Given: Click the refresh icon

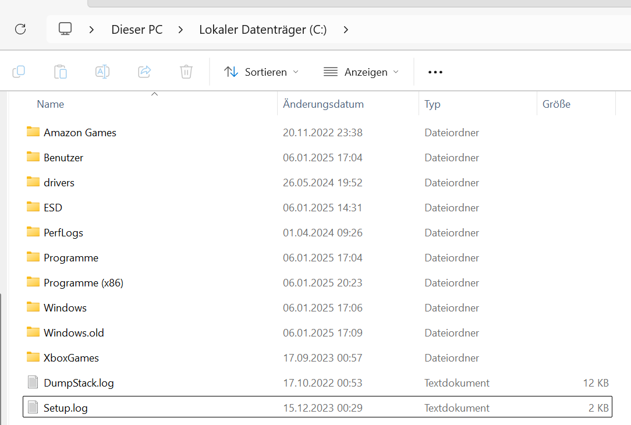Looking at the screenshot, I should 20,29.
